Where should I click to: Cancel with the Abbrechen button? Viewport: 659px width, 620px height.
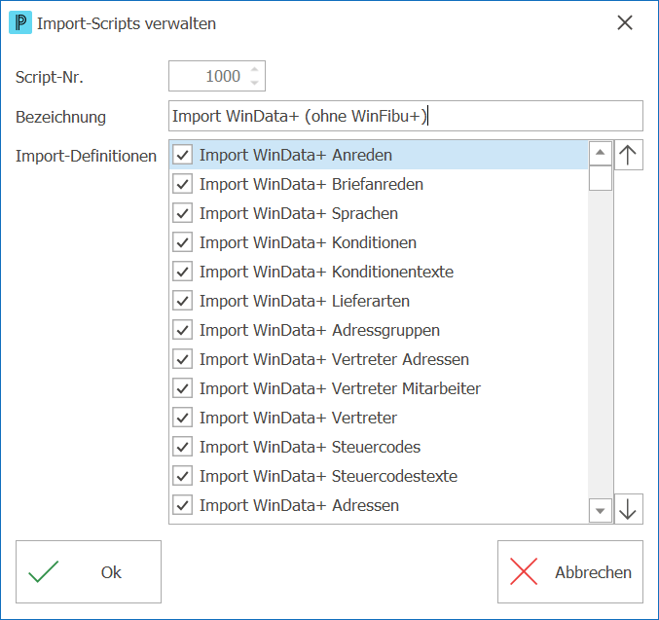point(570,571)
